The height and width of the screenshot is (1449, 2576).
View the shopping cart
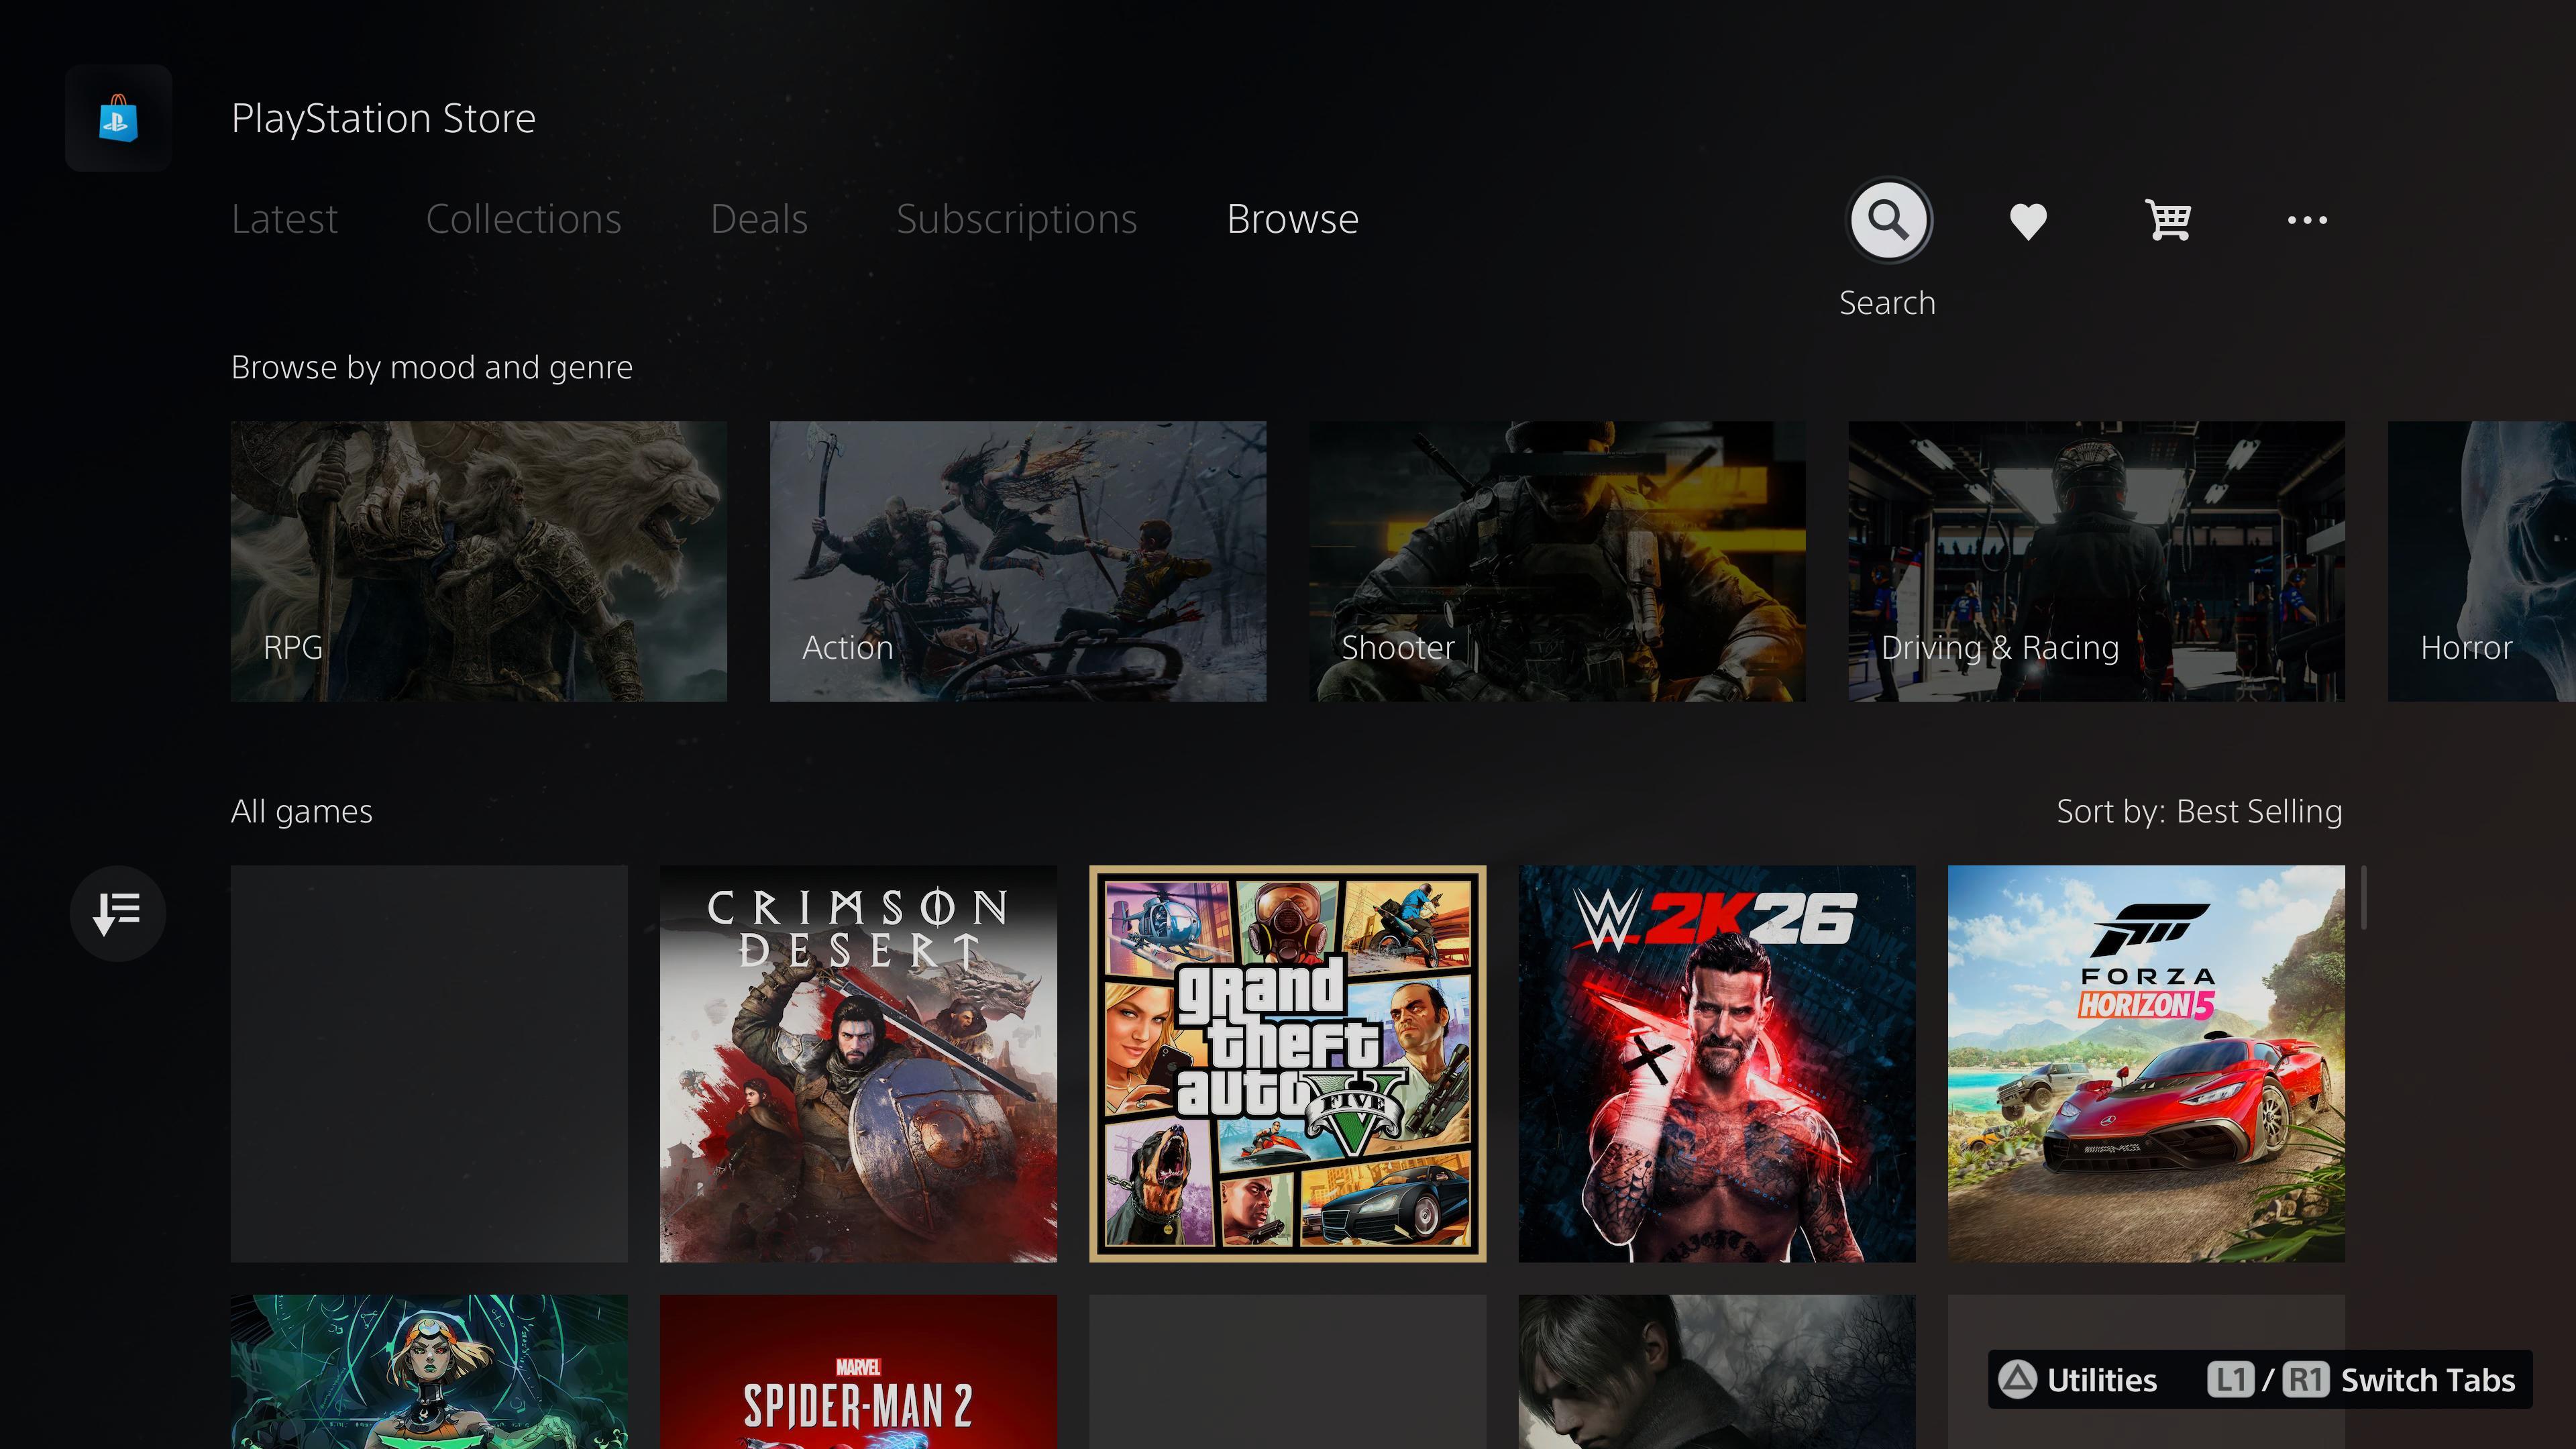coord(2166,219)
